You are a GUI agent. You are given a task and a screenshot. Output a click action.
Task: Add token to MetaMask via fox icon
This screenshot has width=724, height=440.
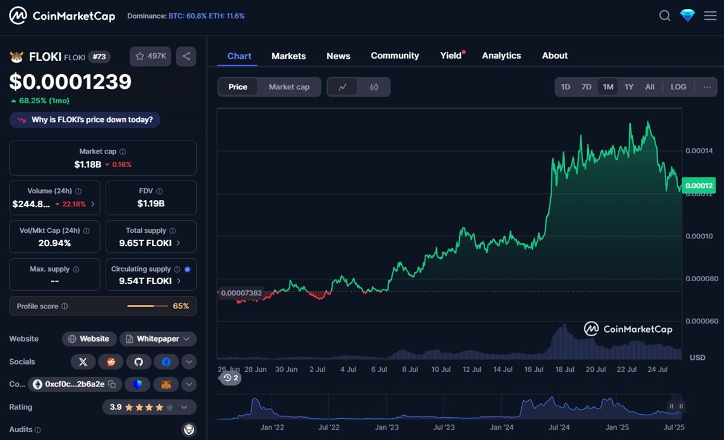165,384
